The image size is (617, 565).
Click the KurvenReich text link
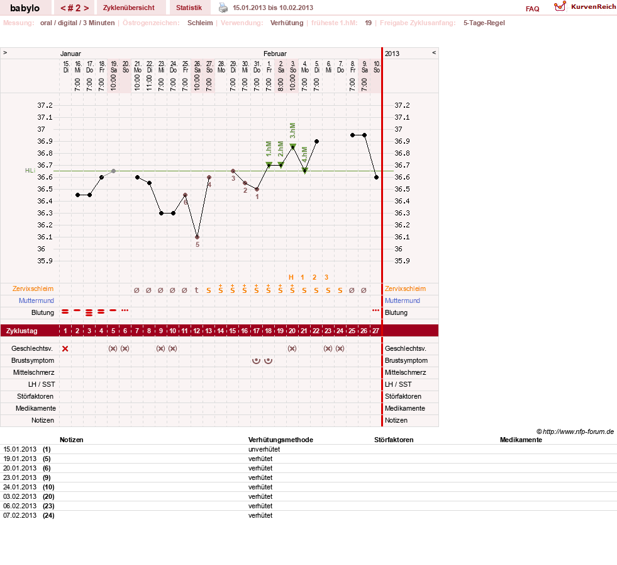tap(593, 7)
